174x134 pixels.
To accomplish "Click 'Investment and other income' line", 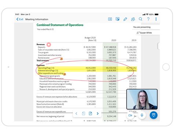I will pyautogui.click(x=50, y=55).
